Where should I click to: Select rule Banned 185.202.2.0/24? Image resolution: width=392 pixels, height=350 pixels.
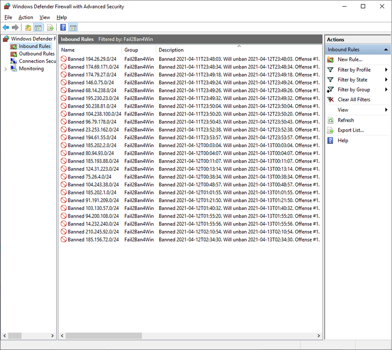[92, 145]
